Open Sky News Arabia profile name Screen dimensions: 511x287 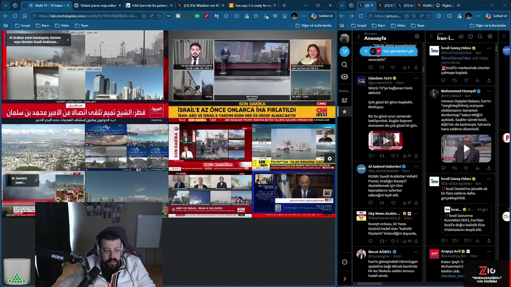pyautogui.click(x=384, y=214)
